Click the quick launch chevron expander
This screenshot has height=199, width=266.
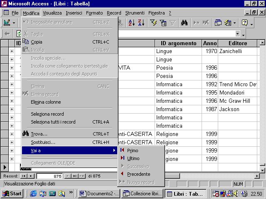tap(71, 192)
